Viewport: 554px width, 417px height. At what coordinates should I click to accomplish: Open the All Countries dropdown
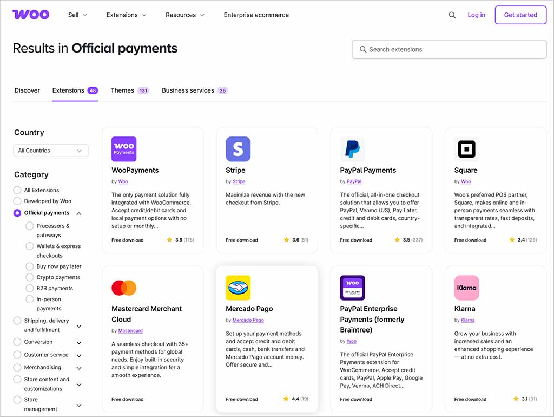51,151
